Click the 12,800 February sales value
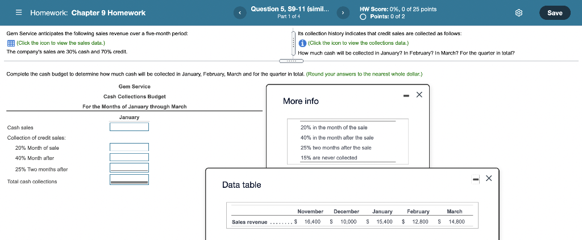This screenshot has height=240, width=582. pos(420,222)
